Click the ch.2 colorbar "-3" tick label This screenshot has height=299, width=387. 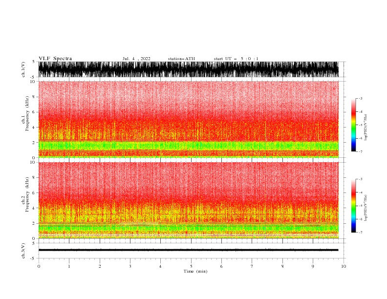360,179
